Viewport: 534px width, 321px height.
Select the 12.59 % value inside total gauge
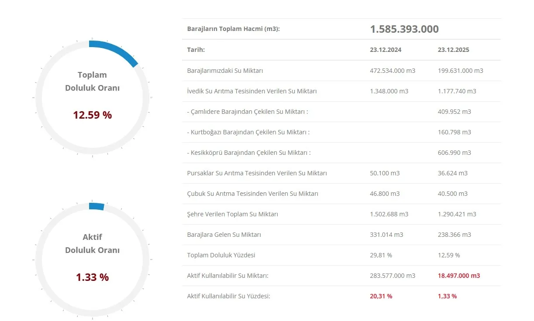click(x=92, y=115)
